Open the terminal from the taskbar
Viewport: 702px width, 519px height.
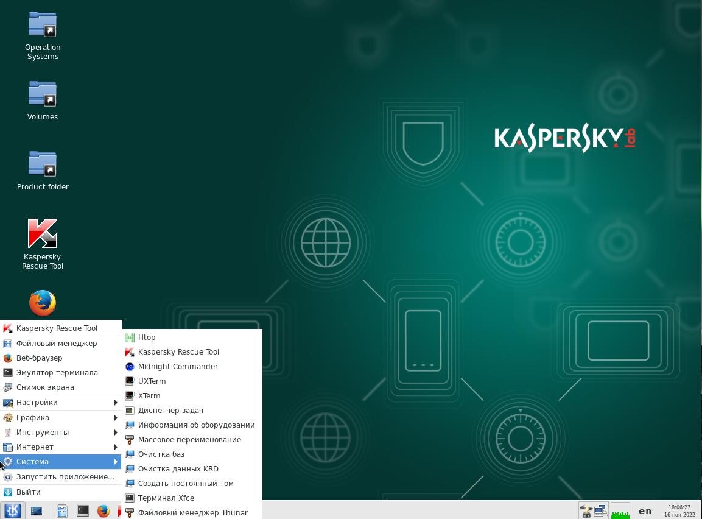click(x=83, y=511)
